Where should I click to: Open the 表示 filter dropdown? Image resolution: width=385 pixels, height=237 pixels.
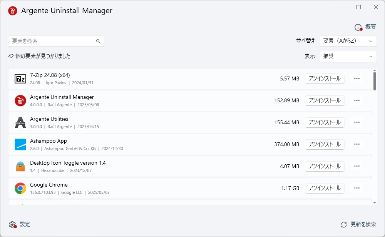point(348,57)
